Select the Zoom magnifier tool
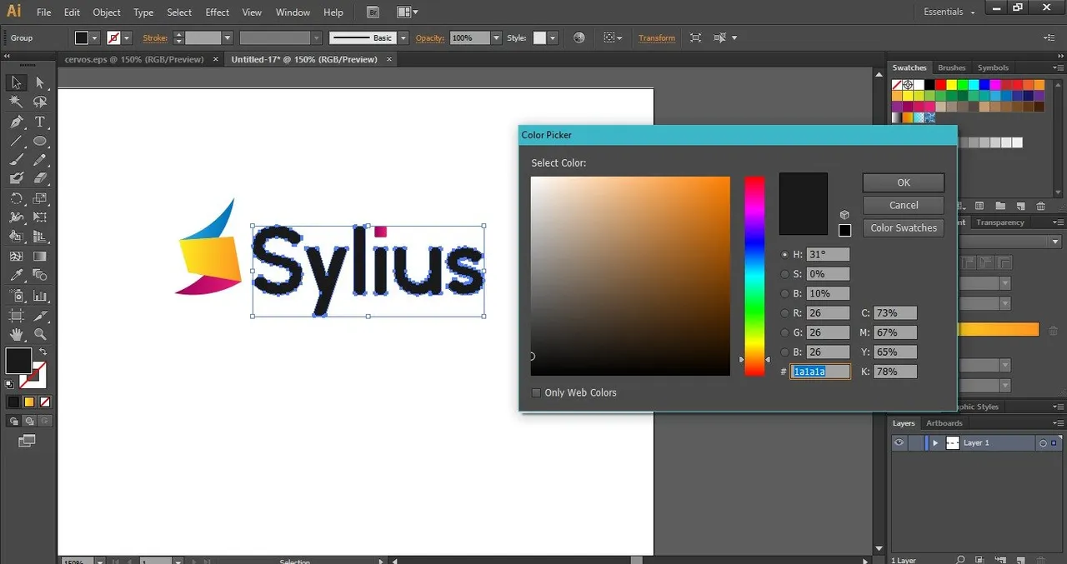 [x=39, y=334]
